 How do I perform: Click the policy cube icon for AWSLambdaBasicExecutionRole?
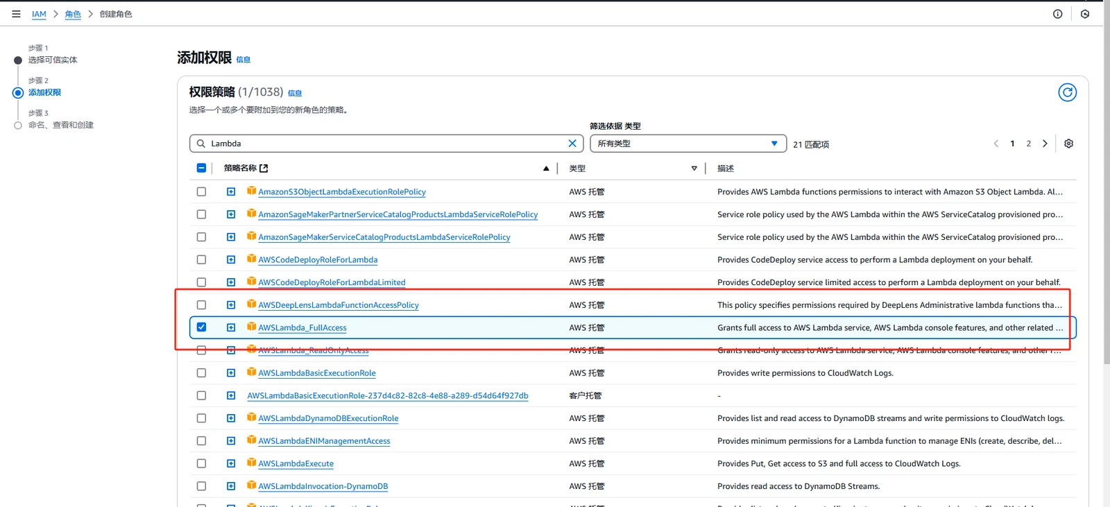tap(251, 372)
